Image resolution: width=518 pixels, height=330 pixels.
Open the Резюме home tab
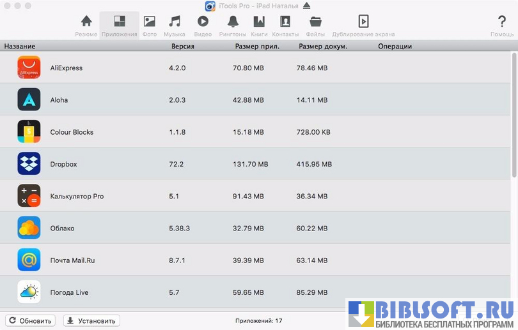[86, 25]
